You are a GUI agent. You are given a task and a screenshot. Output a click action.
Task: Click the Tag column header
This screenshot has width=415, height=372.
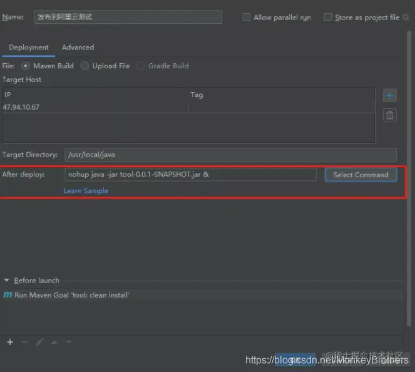coord(282,95)
